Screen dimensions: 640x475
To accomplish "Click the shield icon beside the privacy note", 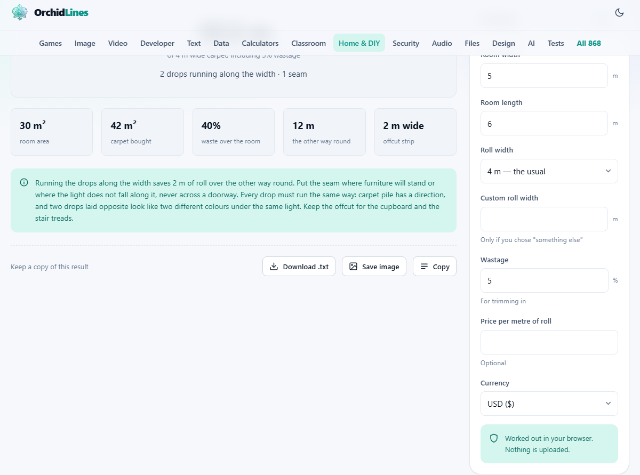I will tap(494, 438).
